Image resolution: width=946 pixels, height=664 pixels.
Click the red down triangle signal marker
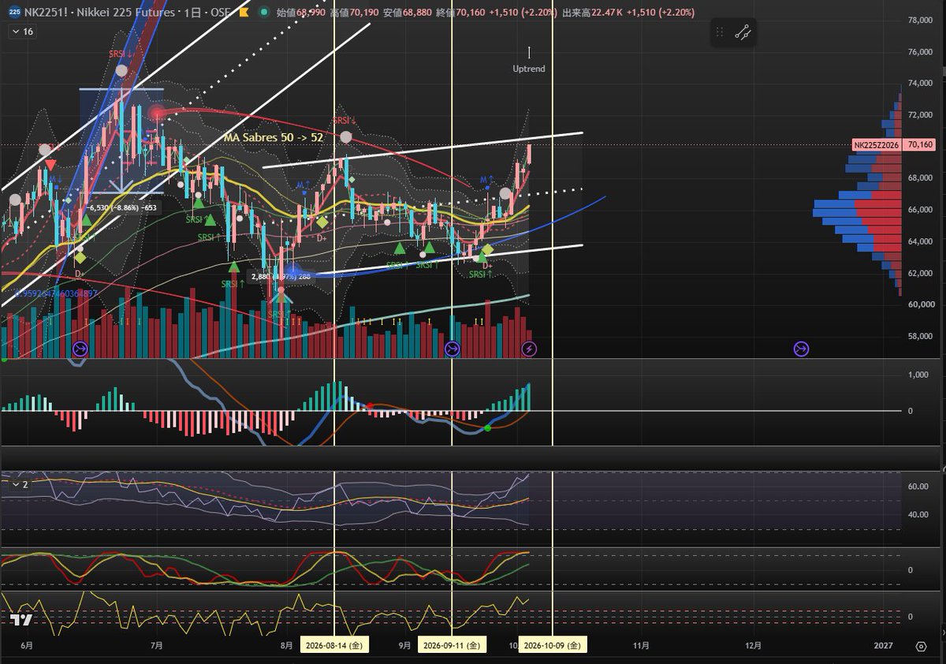tap(50, 164)
